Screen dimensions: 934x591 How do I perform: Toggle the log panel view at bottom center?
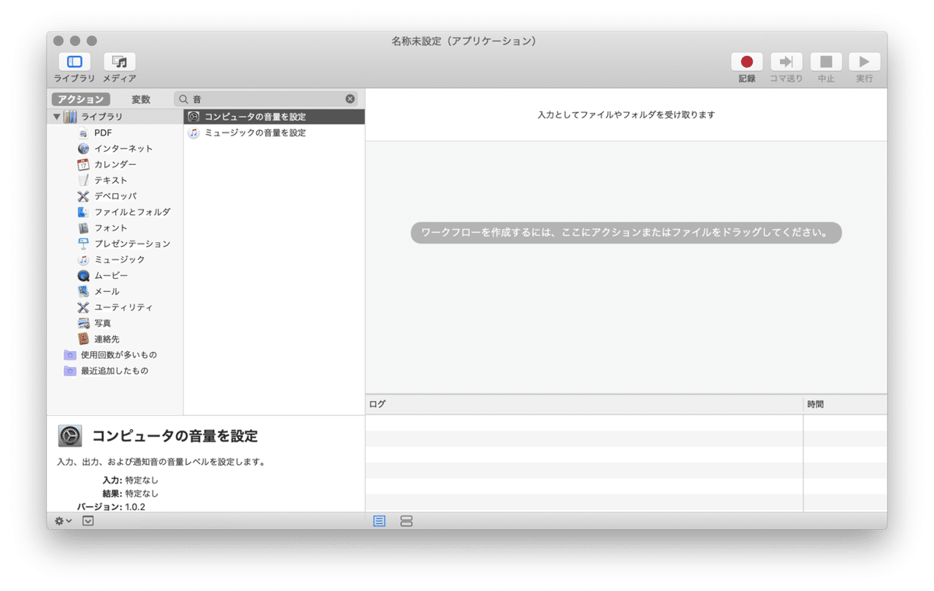pos(379,521)
